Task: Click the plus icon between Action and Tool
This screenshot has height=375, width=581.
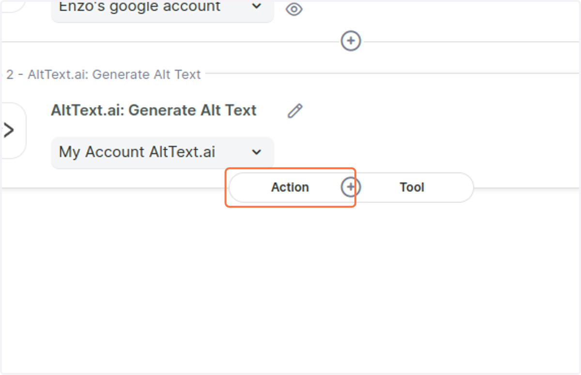Action: [351, 187]
